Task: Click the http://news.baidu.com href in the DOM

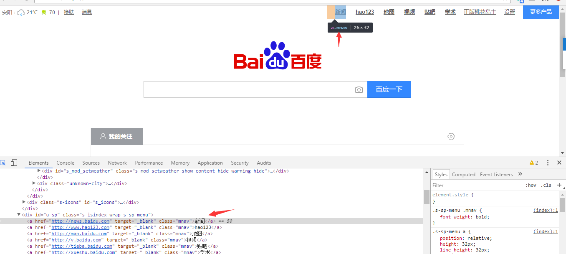Action: tap(81, 221)
